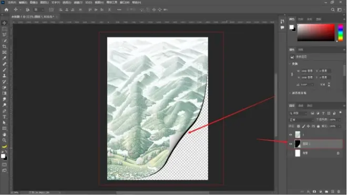Hide the top layer named 1
Image resolution: width=347 pixels, height=195 pixels.
(x=291, y=135)
